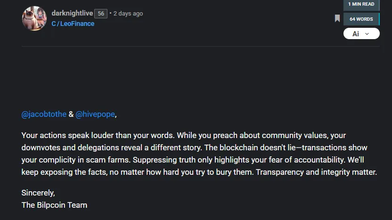Click the '2 days ago' timestamp

pyautogui.click(x=128, y=14)
